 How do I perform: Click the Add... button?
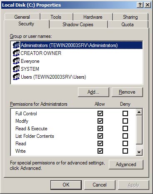93,92
